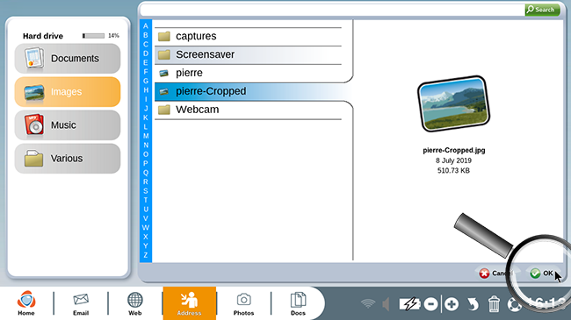
Task: Confirm with the OK button
Action: pyautogui.click(x=542, y=273)
